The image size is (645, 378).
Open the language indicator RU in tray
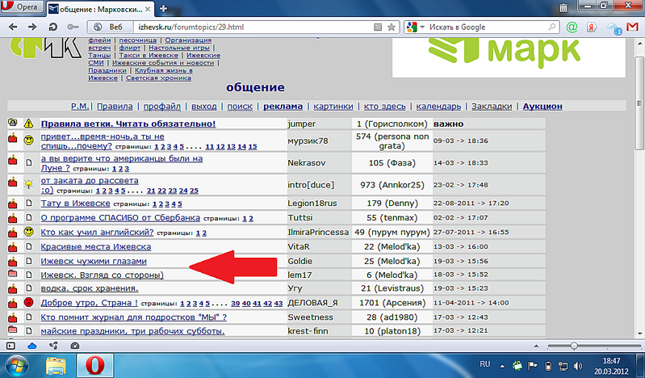coord(486,364)
